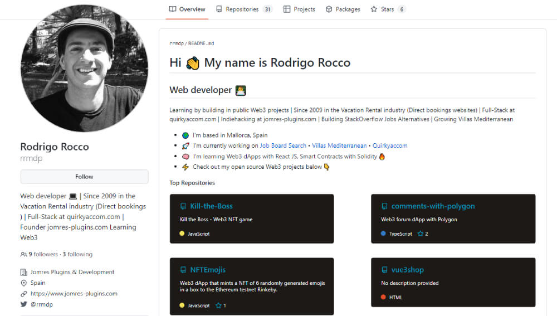The height and width of the screenshot is (316, 557).
Task: Click the rocket emoji by currently working
Action: point(185,145)
